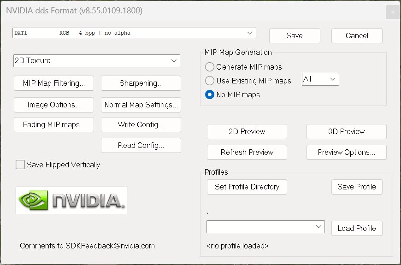Select No MIP maps radio option
Image resolution: width=401 pixels, height=265 pixels.
click(x=210, y=94)
